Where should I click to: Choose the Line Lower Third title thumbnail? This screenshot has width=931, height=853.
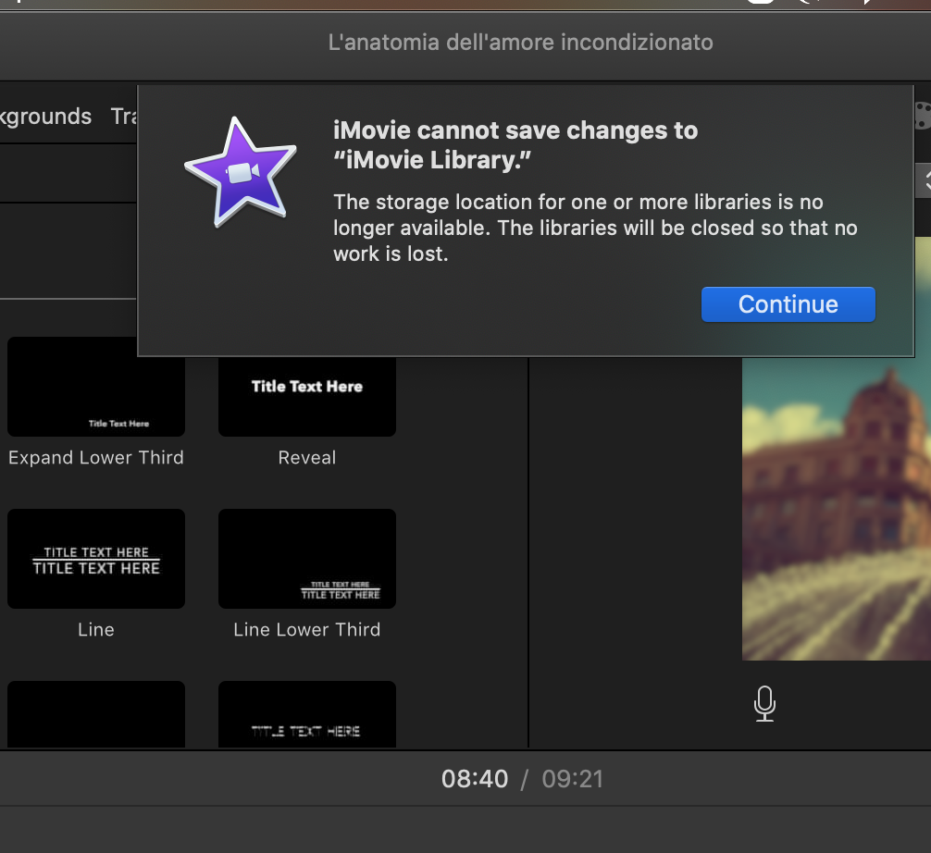coord(307,559)
